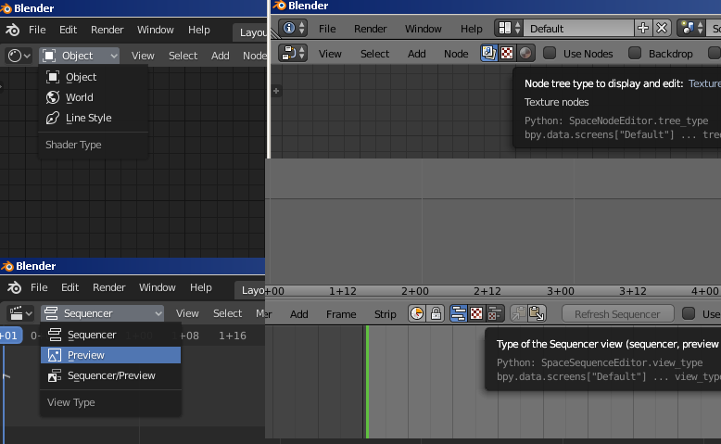Toggle the clock icon in the Sequencer header
Viewport: 721px width, 444px height.
[x=417, y=313]
